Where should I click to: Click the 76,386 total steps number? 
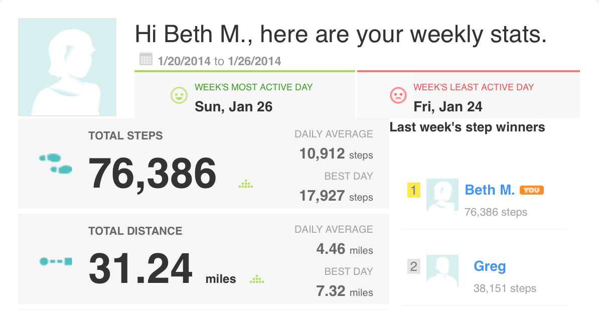tap(153, 173)
